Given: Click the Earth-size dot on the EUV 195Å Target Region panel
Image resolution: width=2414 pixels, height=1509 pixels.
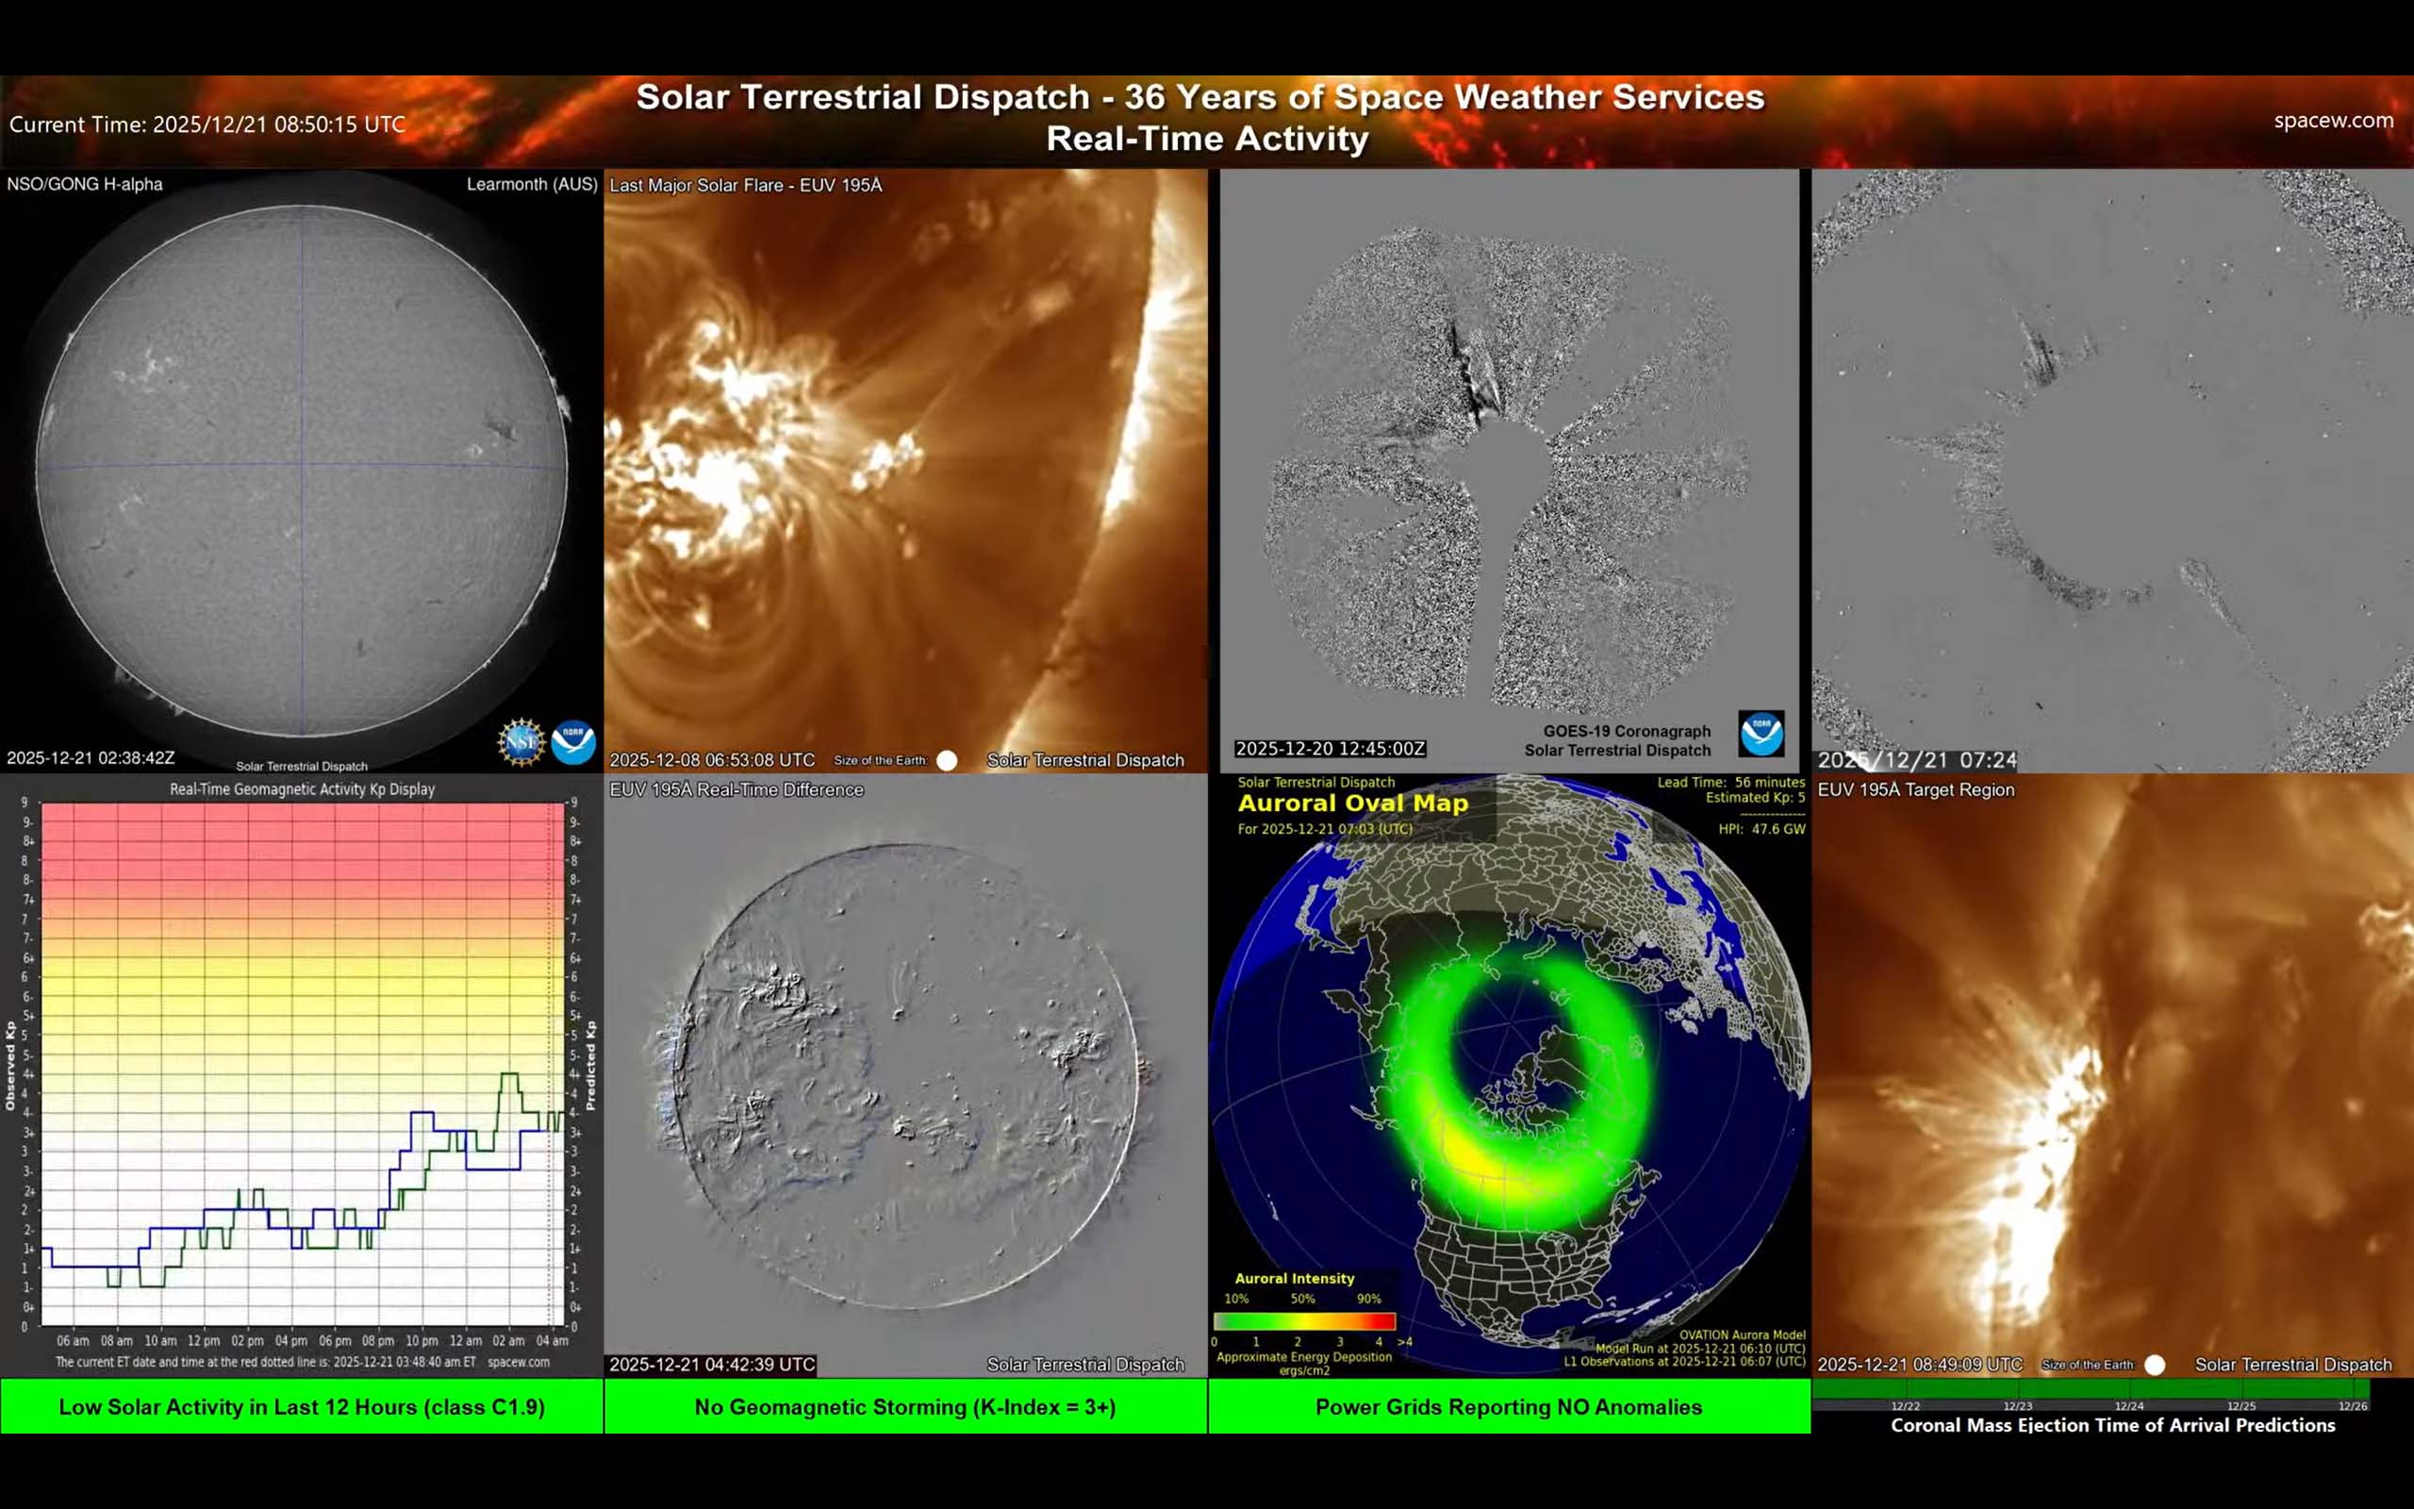Looking at the screenshot, I should (x=2153, y=1365).
